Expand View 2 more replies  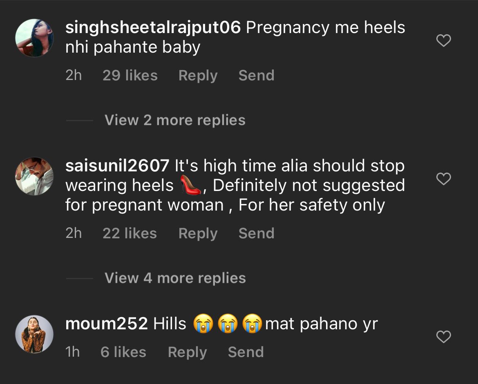pos(175,120)
